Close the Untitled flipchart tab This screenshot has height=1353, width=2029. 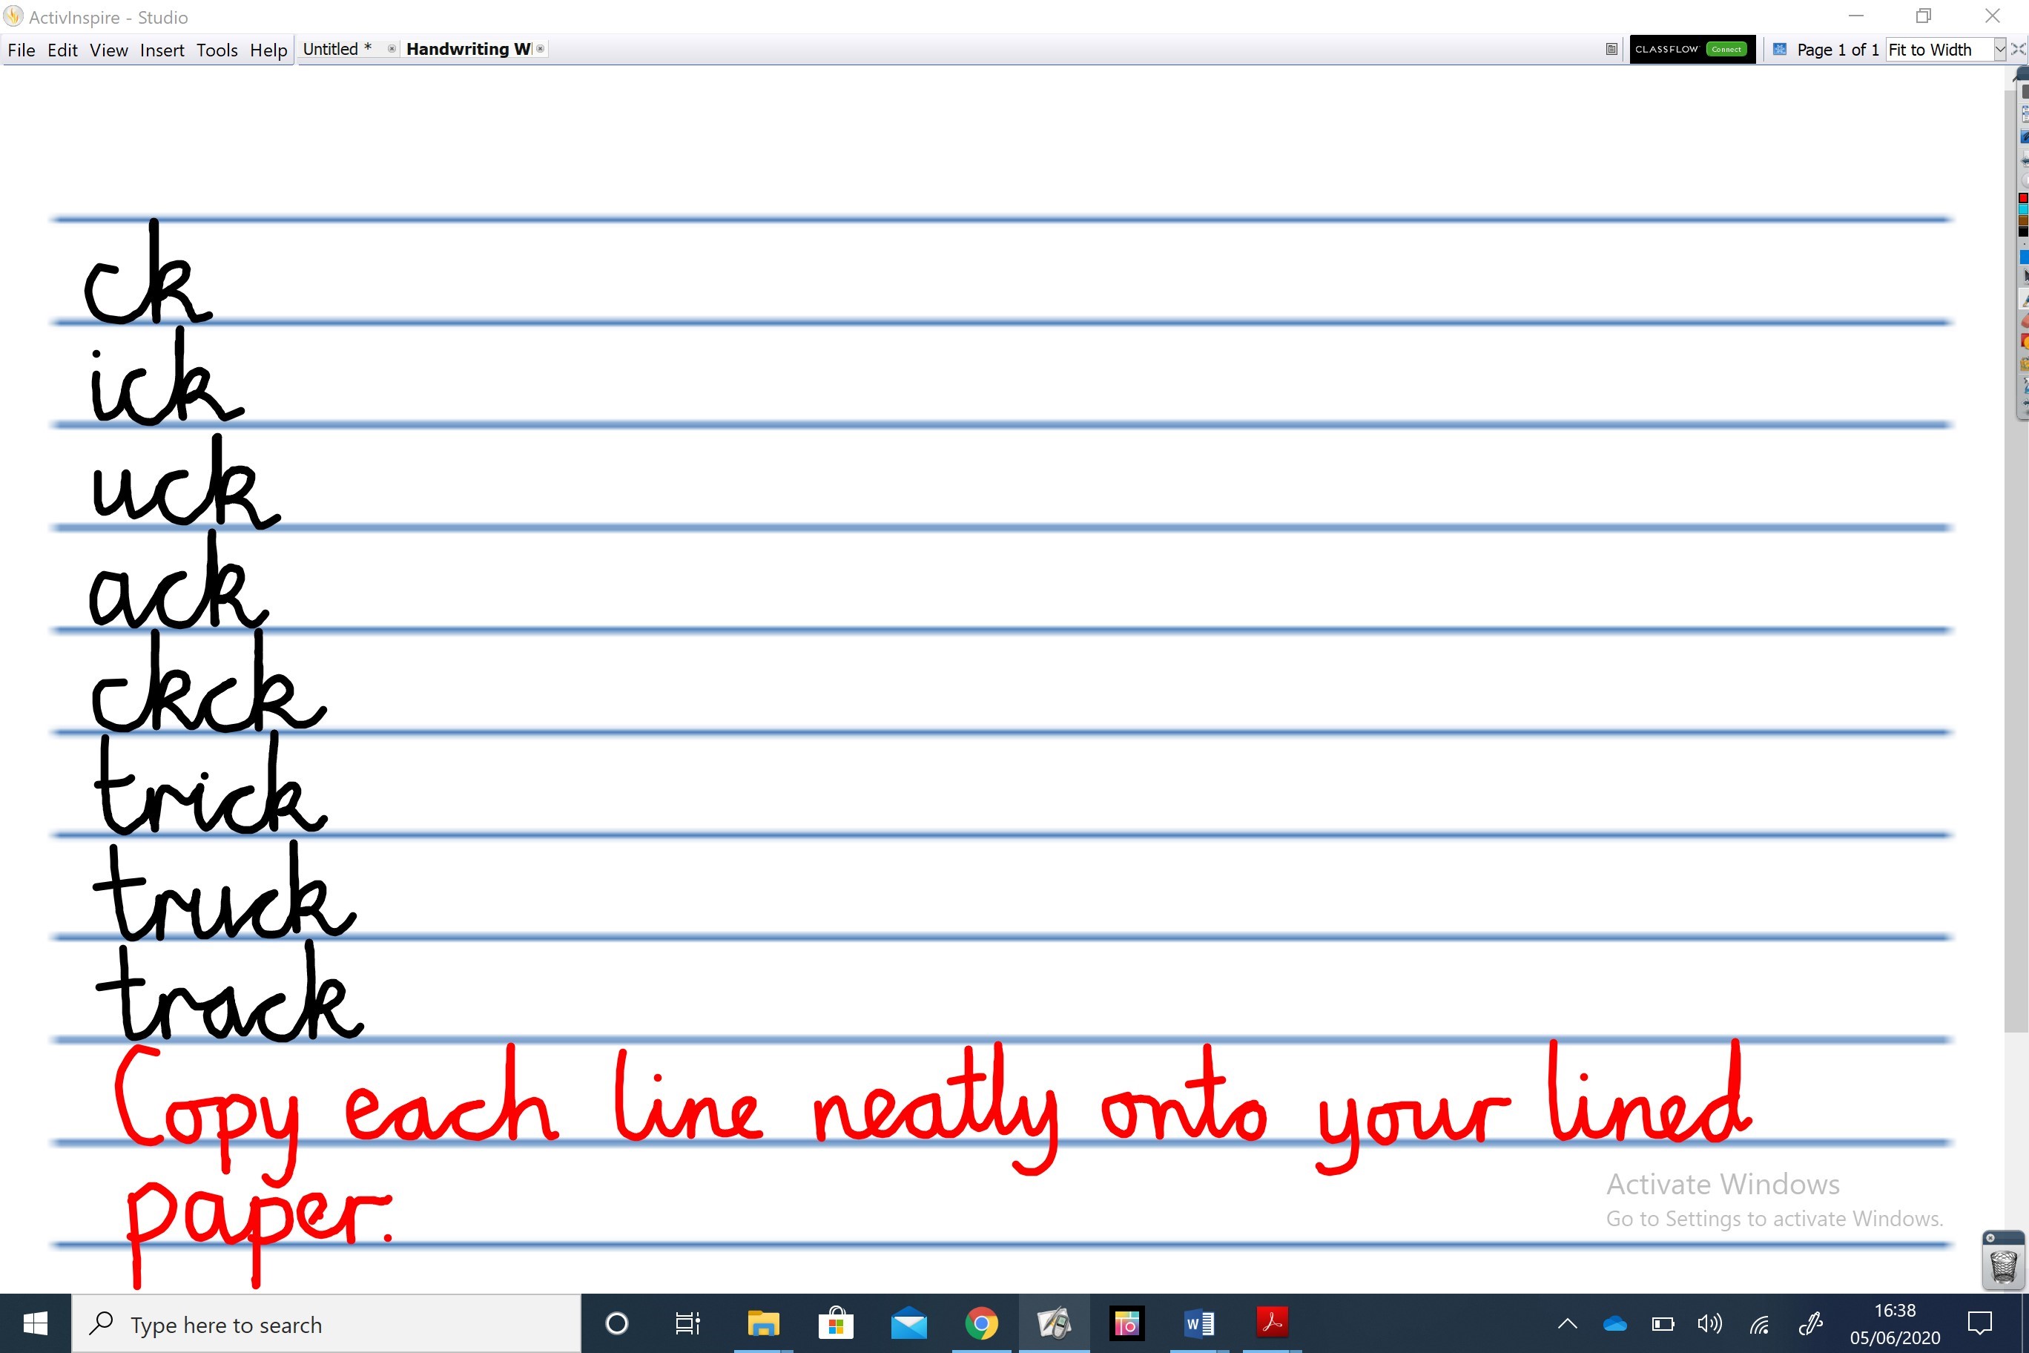point(392,49)
